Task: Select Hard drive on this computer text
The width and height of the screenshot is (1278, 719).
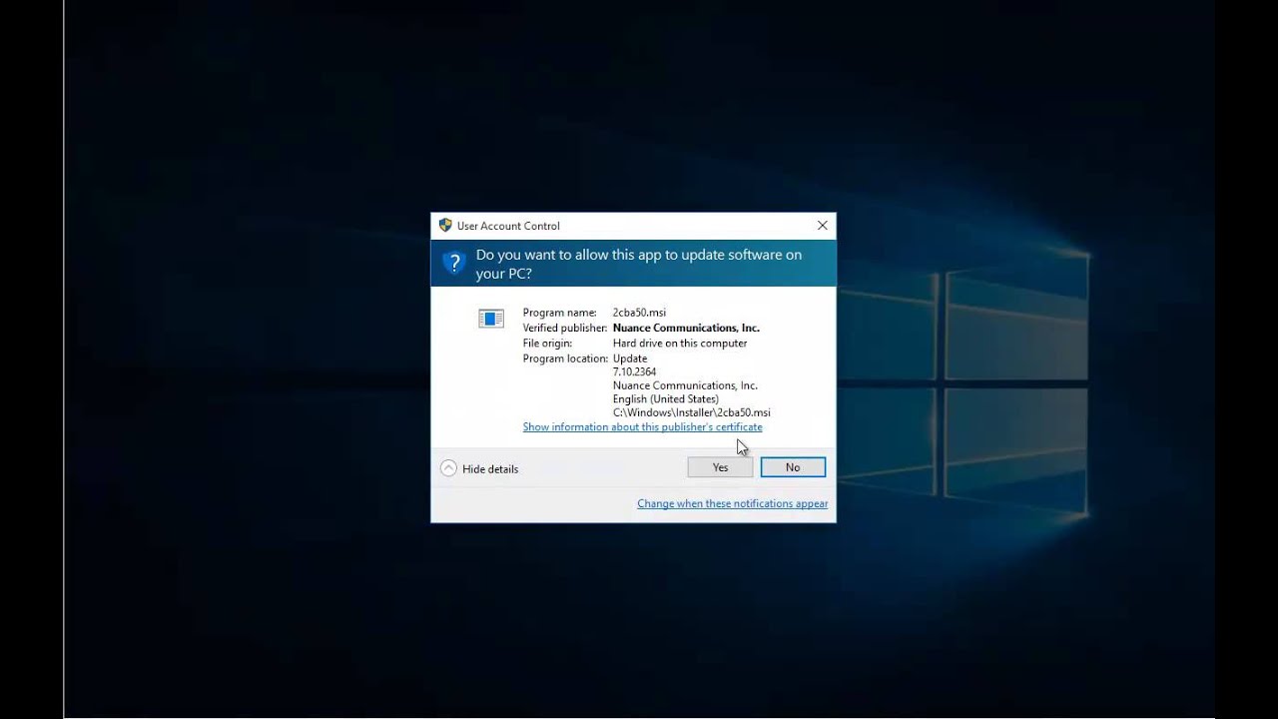Action: [x=680, y=344]
